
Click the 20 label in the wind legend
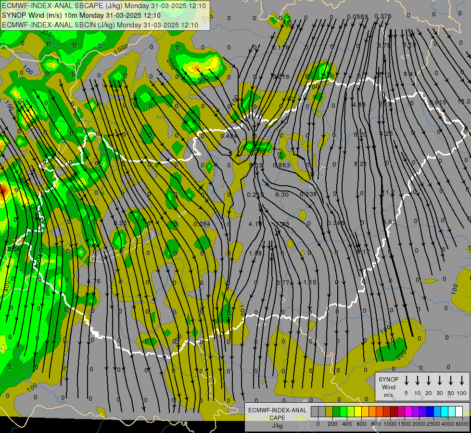tap(429, 394)
